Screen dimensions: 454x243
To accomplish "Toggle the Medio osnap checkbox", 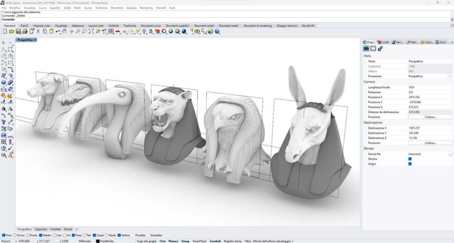I will click(40, 235).
